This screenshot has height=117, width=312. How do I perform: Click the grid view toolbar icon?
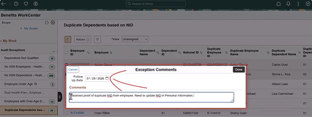[x=68, y=39]
